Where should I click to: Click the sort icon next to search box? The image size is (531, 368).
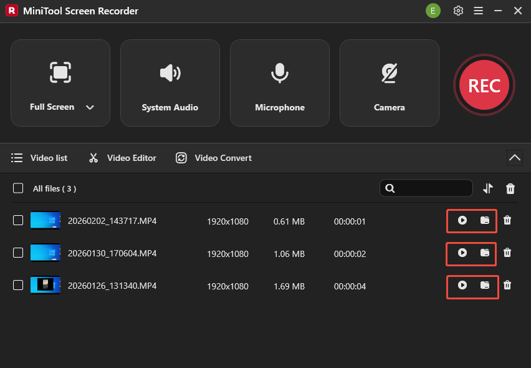coord(488,188)
